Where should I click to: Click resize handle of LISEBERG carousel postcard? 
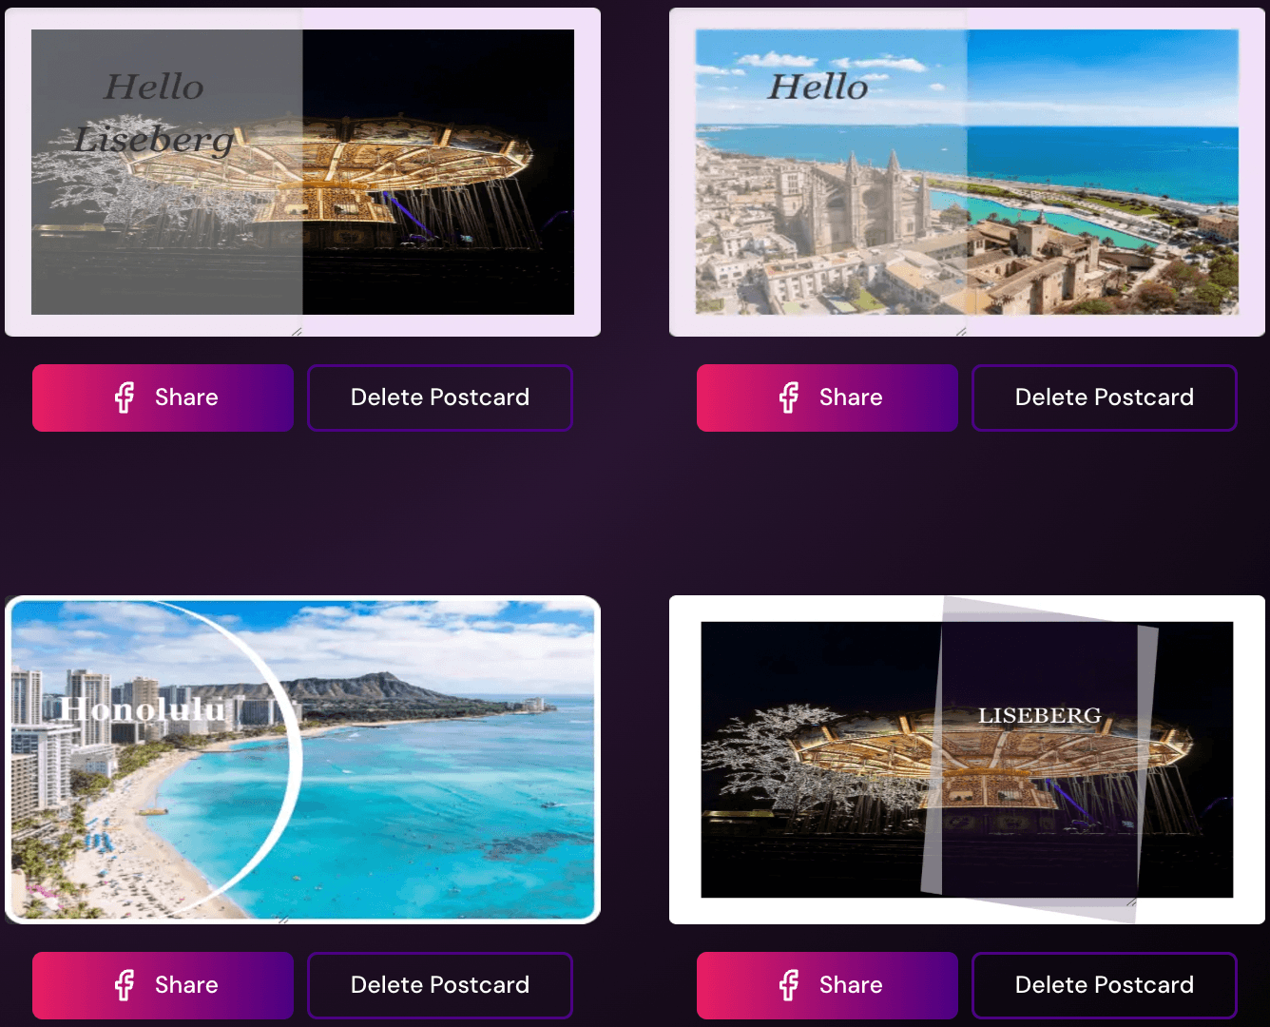pyautogui.click(x=1131, y=901)
